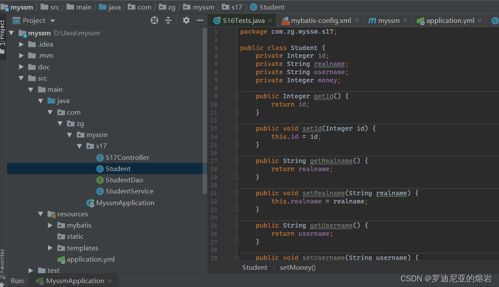The height and width of the screenshot is (287, 499).
Task: Select the StudentDao interface icon
Action: (100, 180)
